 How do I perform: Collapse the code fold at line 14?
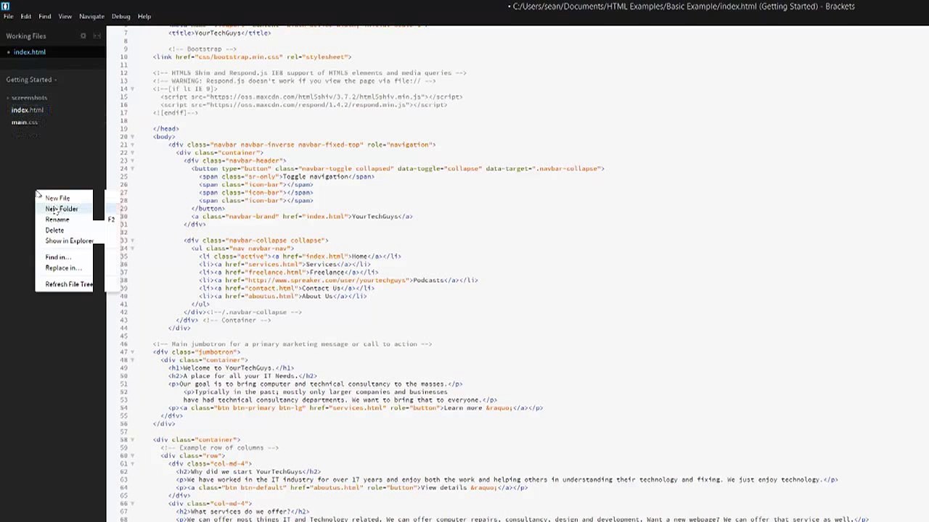point(131,89)
